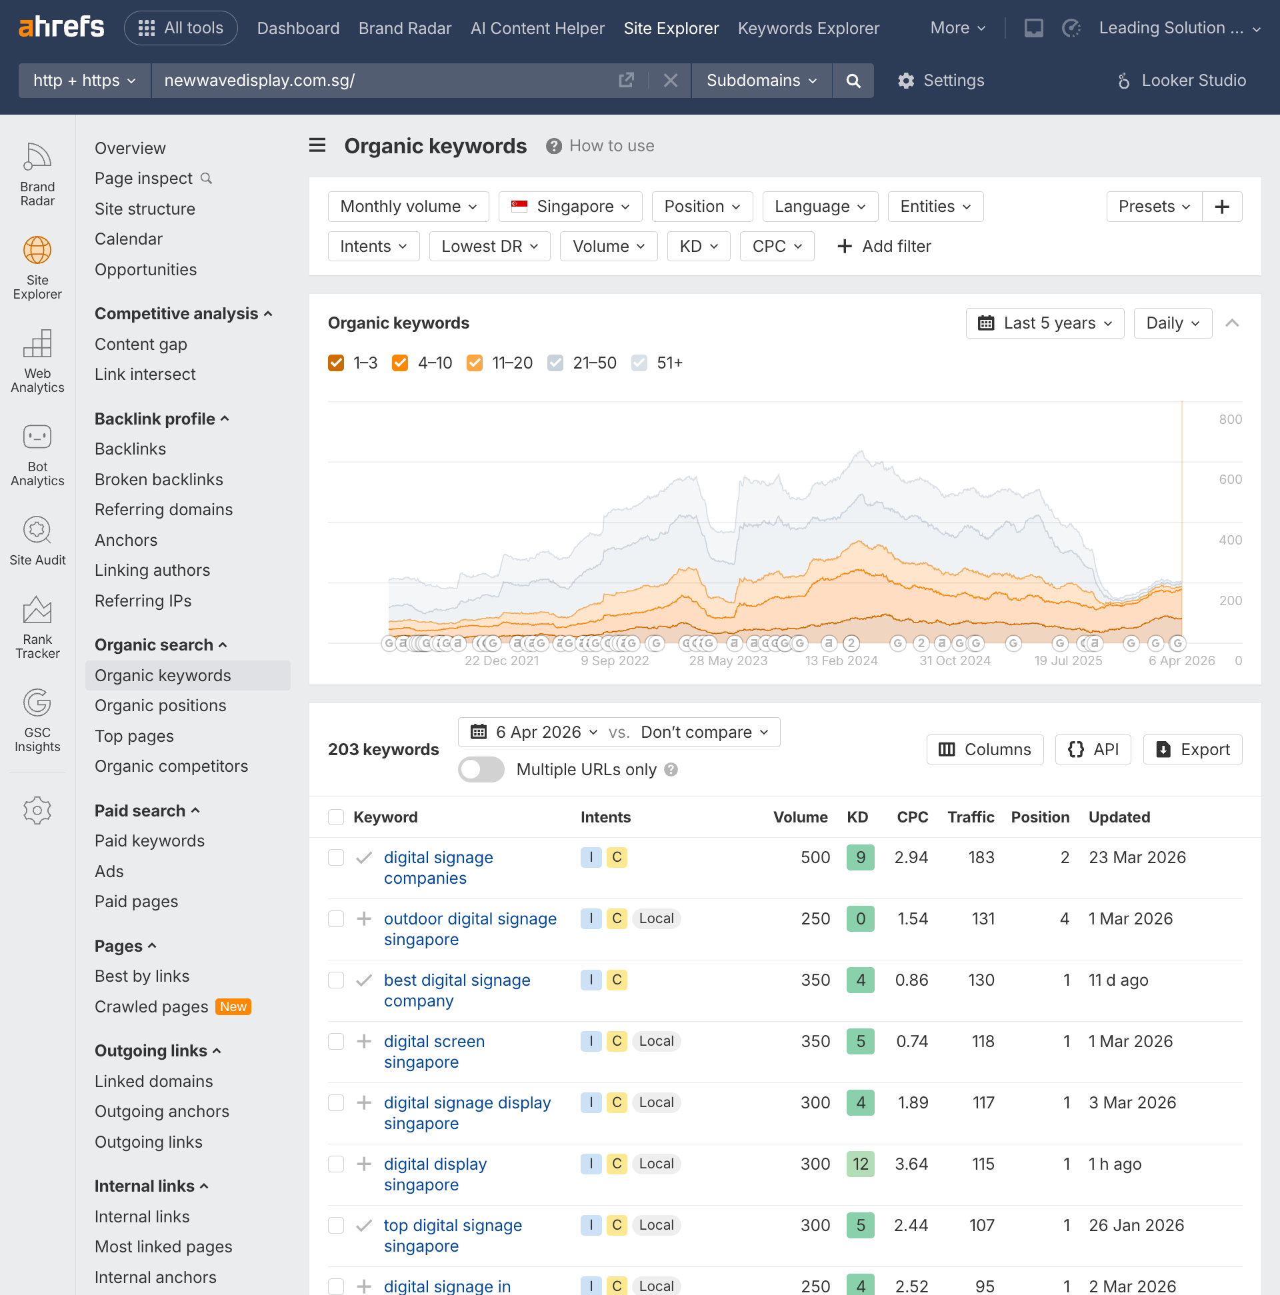
Task: Open Top pages in the sidebar
Action: [134, 736]
